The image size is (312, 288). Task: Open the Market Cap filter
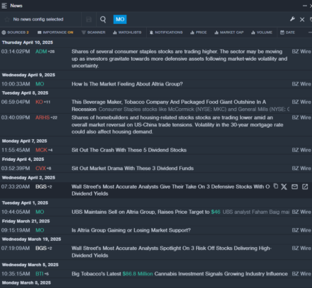[x=229, y=32]
